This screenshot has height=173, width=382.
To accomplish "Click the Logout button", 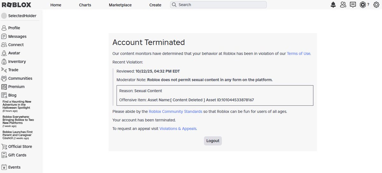I will coord(213,141).
